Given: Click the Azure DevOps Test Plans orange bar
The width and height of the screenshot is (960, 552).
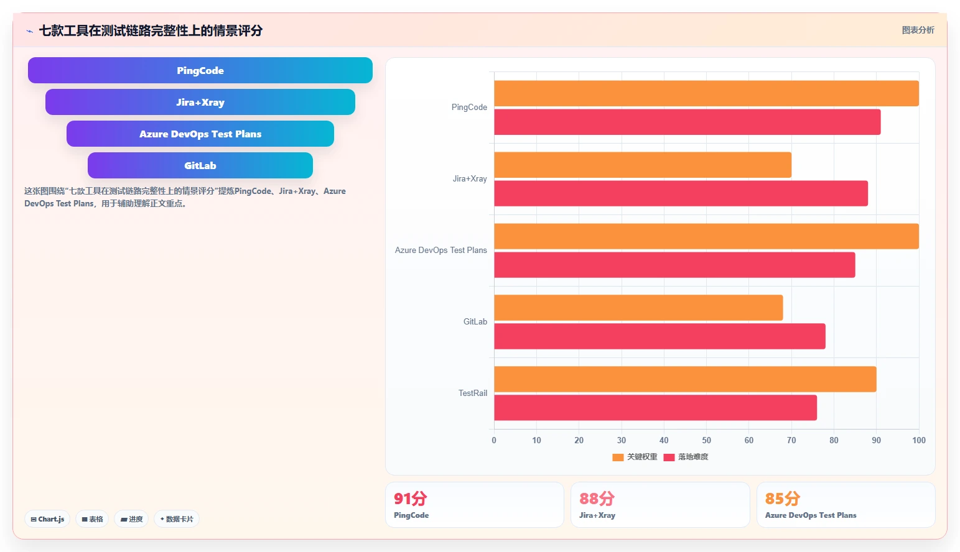Looking at the screenshot, I should 706,236.
